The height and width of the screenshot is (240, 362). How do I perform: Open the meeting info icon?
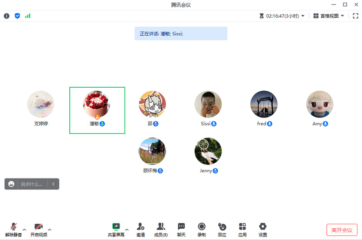coord(6,16)
